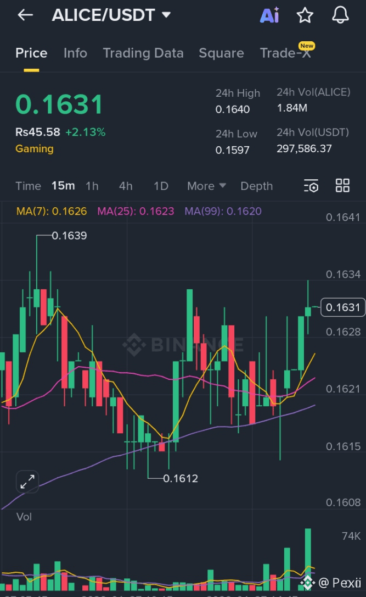The width and height of the screenshot is (366, 597).
Task: Tap the MA(25): 0.1623 indicator label
Action: 136,211
